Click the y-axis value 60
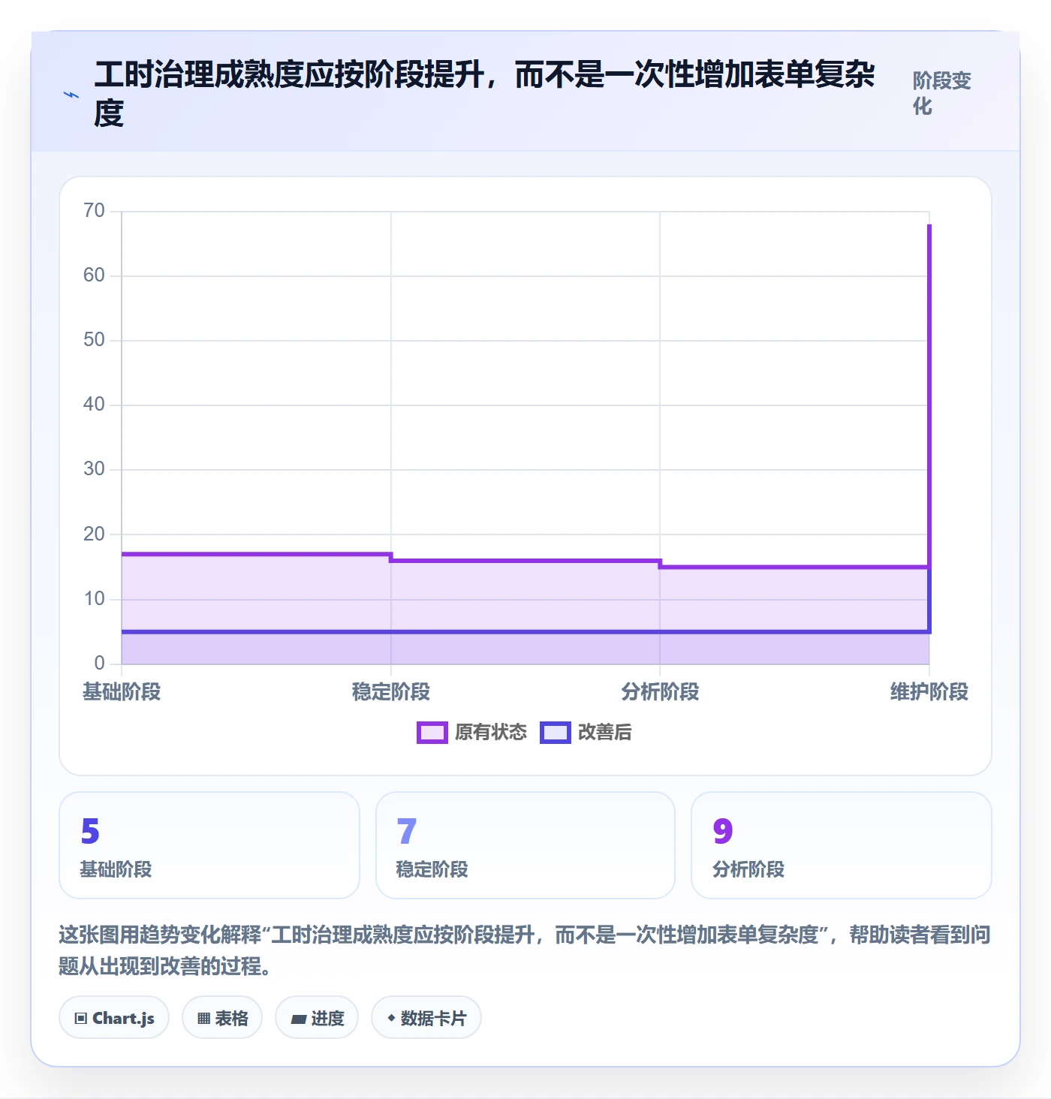Screen dimensions: 1051x1099 [95, 276]
